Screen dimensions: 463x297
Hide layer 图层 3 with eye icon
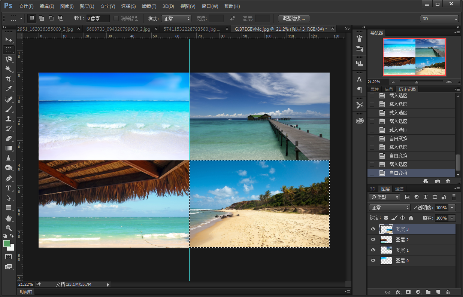pos(373,229)
